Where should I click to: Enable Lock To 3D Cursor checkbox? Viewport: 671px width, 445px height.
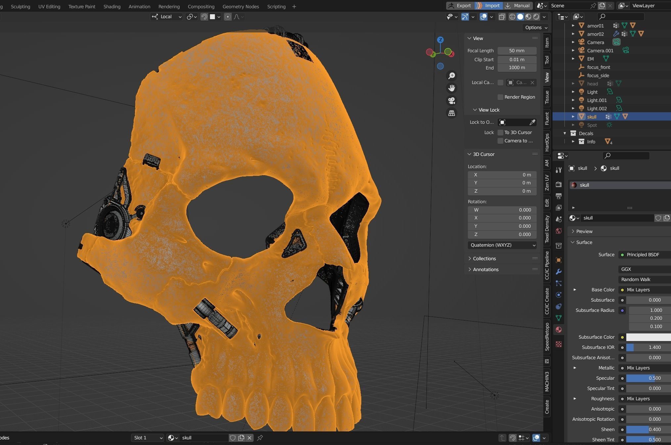click(500, 132)
